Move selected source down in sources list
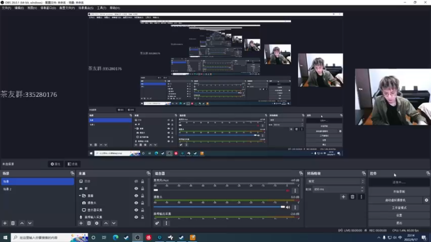The height and width of the screenshot is (242, 431). coord(114,223)
